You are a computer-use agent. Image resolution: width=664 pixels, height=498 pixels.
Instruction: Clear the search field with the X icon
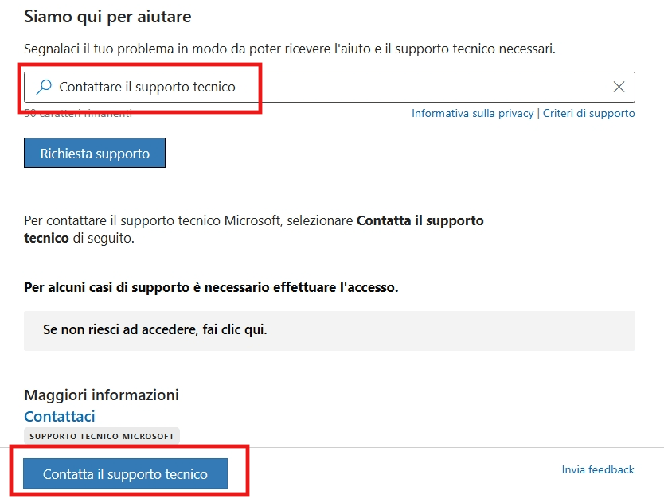point(619,87)
